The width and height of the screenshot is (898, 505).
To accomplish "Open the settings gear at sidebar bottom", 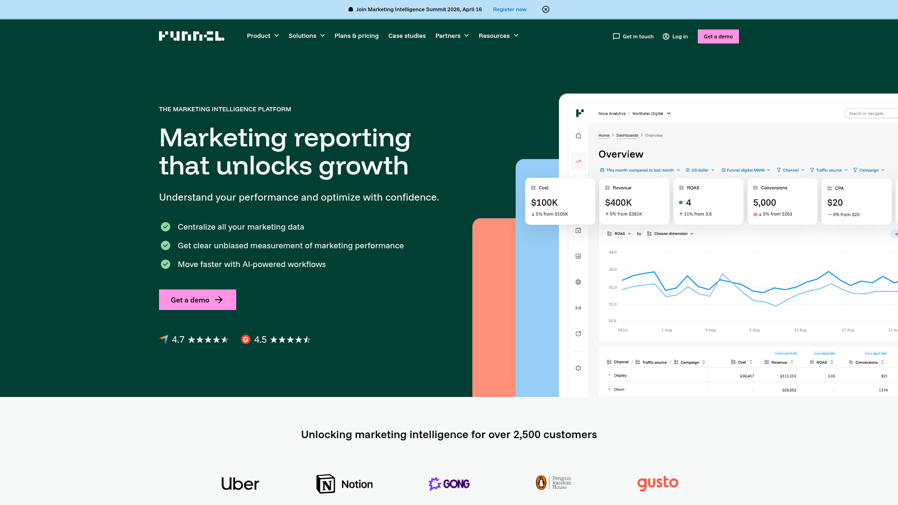I will coord(578,368).
